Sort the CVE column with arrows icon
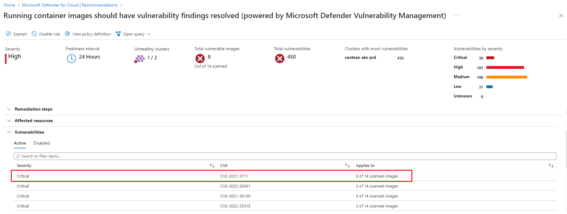 [x=348, y=166]
